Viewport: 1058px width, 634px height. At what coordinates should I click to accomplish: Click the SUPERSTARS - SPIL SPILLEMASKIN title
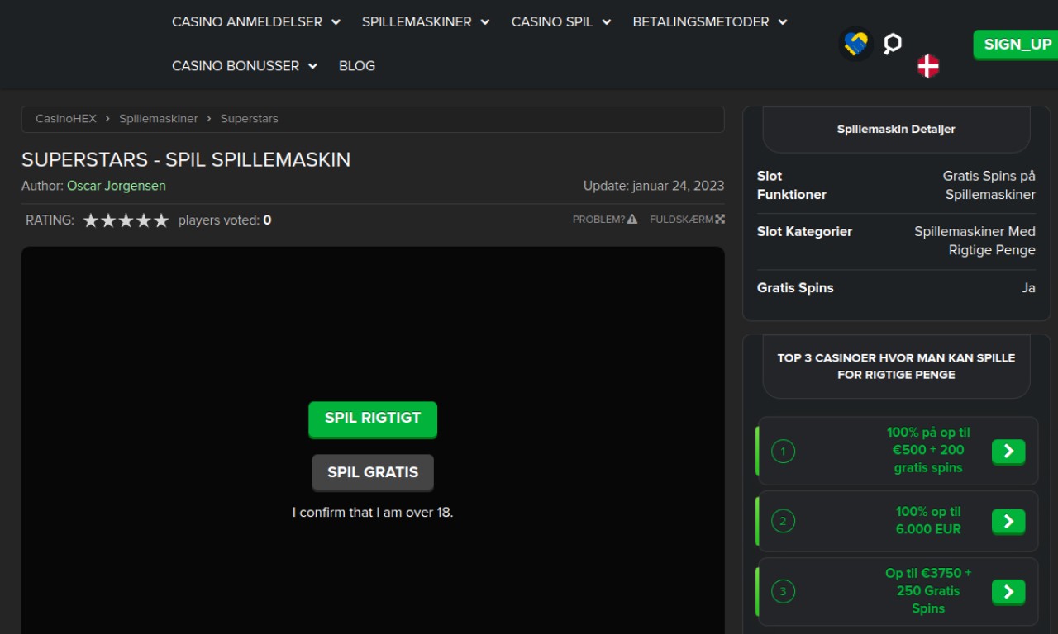[186, 160]
